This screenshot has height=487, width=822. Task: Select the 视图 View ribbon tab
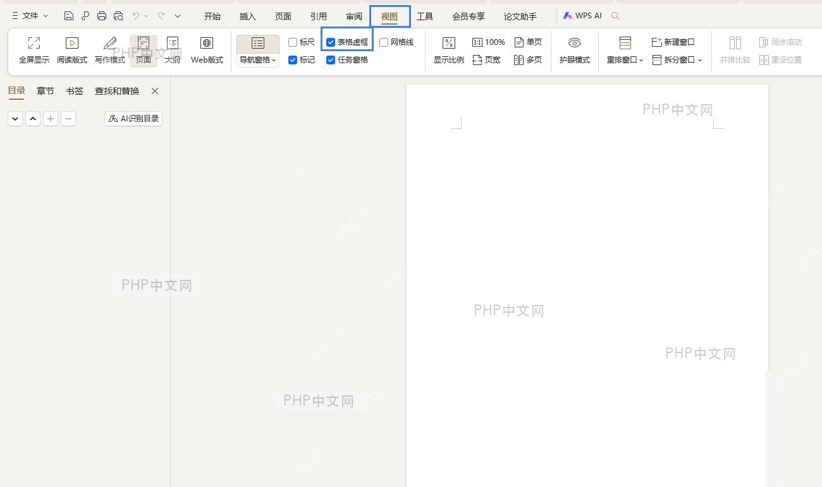[x=390, y=16]
